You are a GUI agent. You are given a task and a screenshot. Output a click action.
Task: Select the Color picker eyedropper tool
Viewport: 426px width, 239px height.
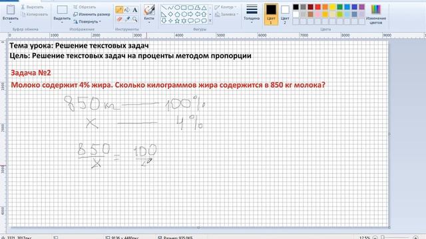127,19
